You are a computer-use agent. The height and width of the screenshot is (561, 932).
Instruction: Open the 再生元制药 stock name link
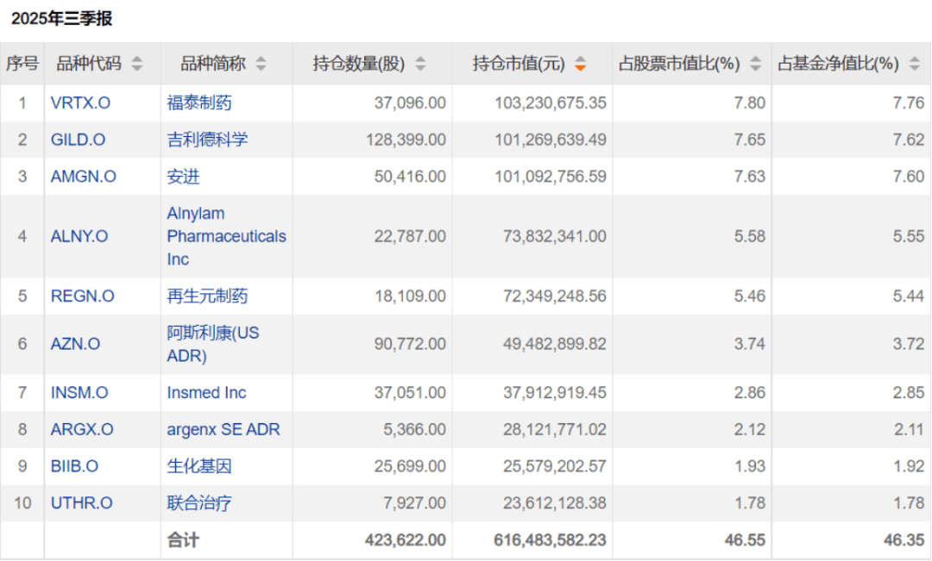[207, 296]
